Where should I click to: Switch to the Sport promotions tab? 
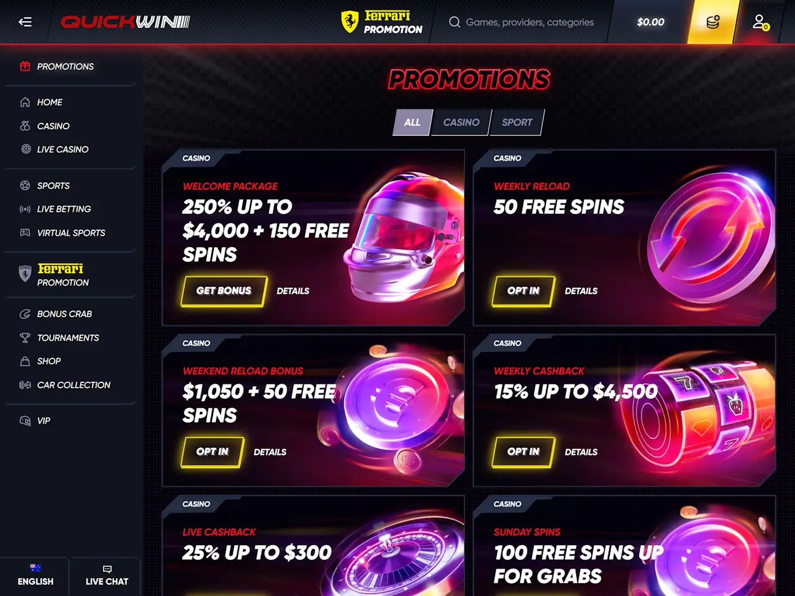coord(517,122)
